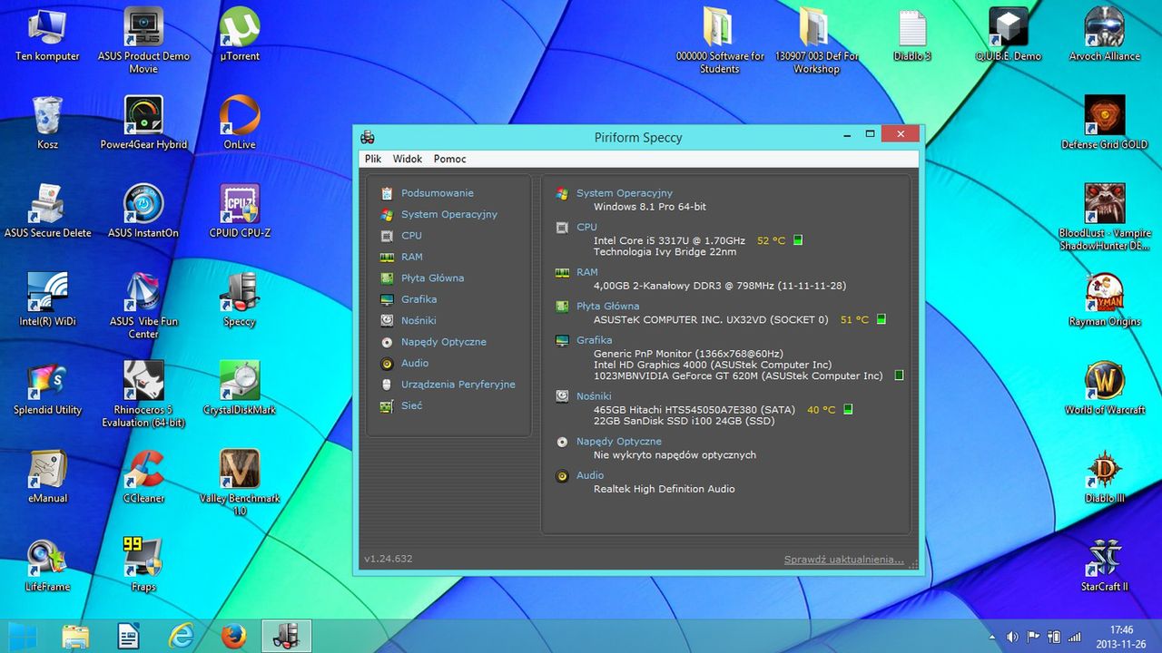Select the Diablo 3 text file icon
Image resolution: width=1162 pixels, height=653 pixels.
coord(912,34)
